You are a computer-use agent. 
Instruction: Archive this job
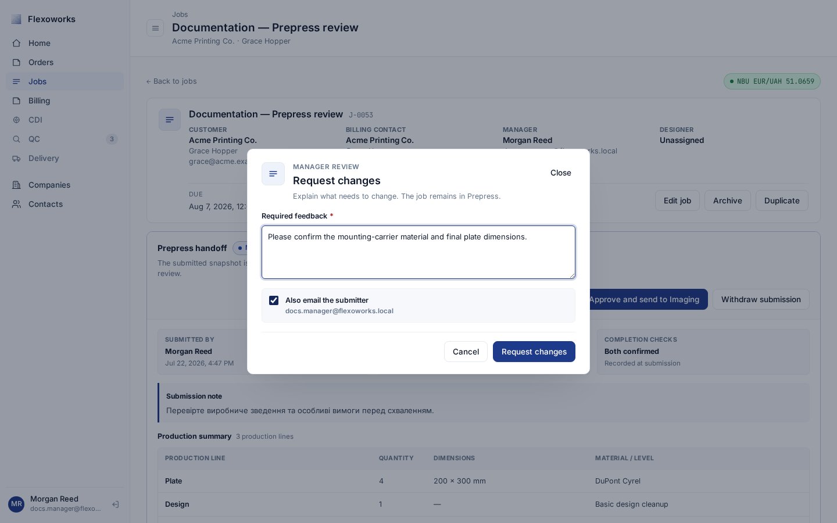(728, 200)
